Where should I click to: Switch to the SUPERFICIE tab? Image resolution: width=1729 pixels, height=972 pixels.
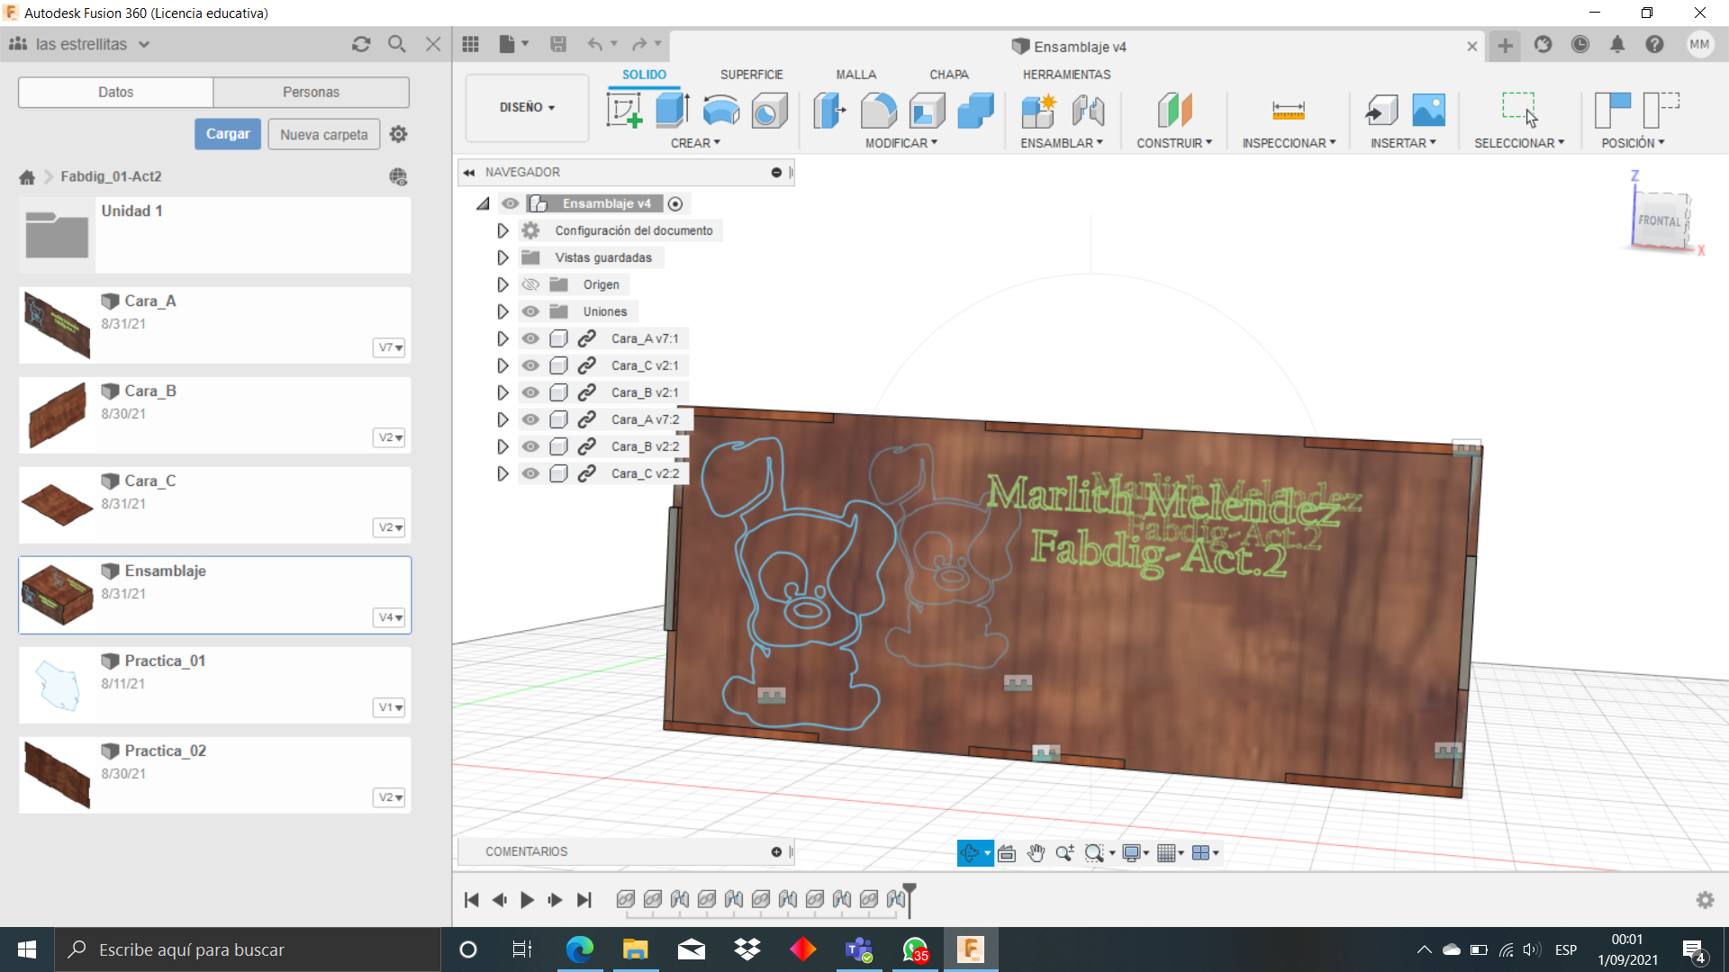click(751, 75)
